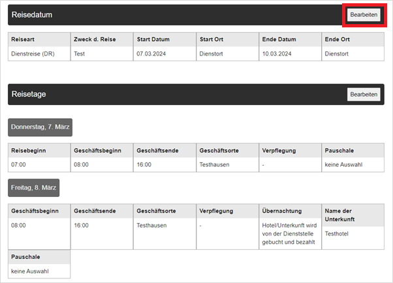
Task: Click the Dienstort value under Start Ort
Action: (x=213, y=54)
